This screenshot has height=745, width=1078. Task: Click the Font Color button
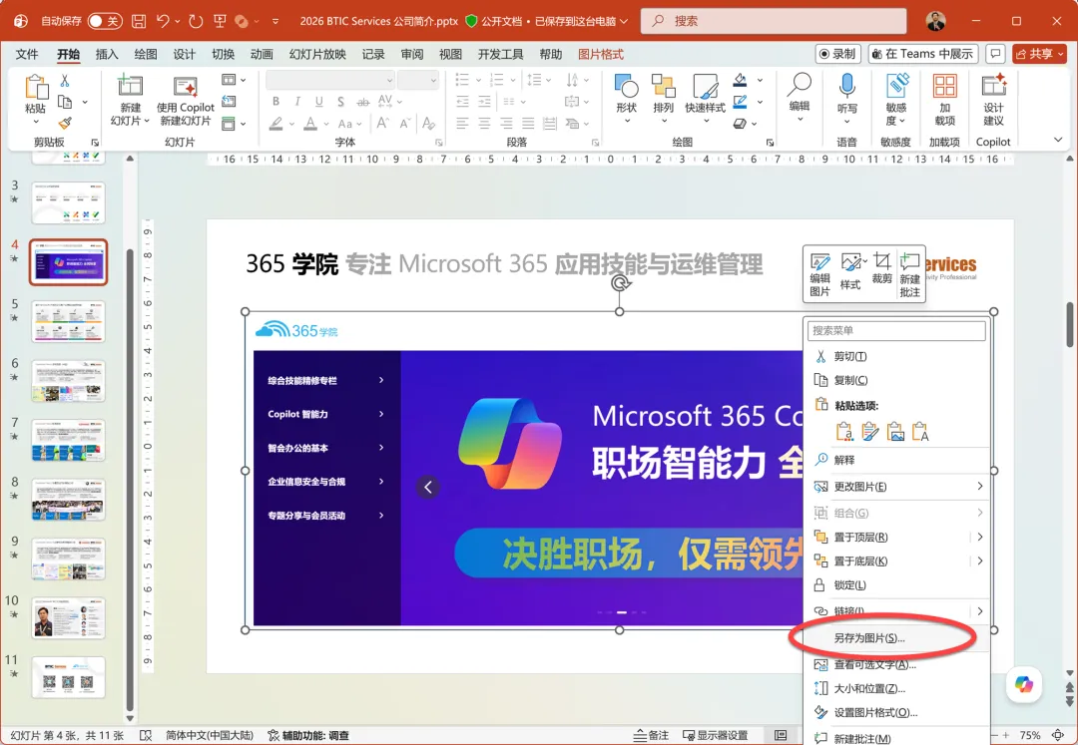310,124
